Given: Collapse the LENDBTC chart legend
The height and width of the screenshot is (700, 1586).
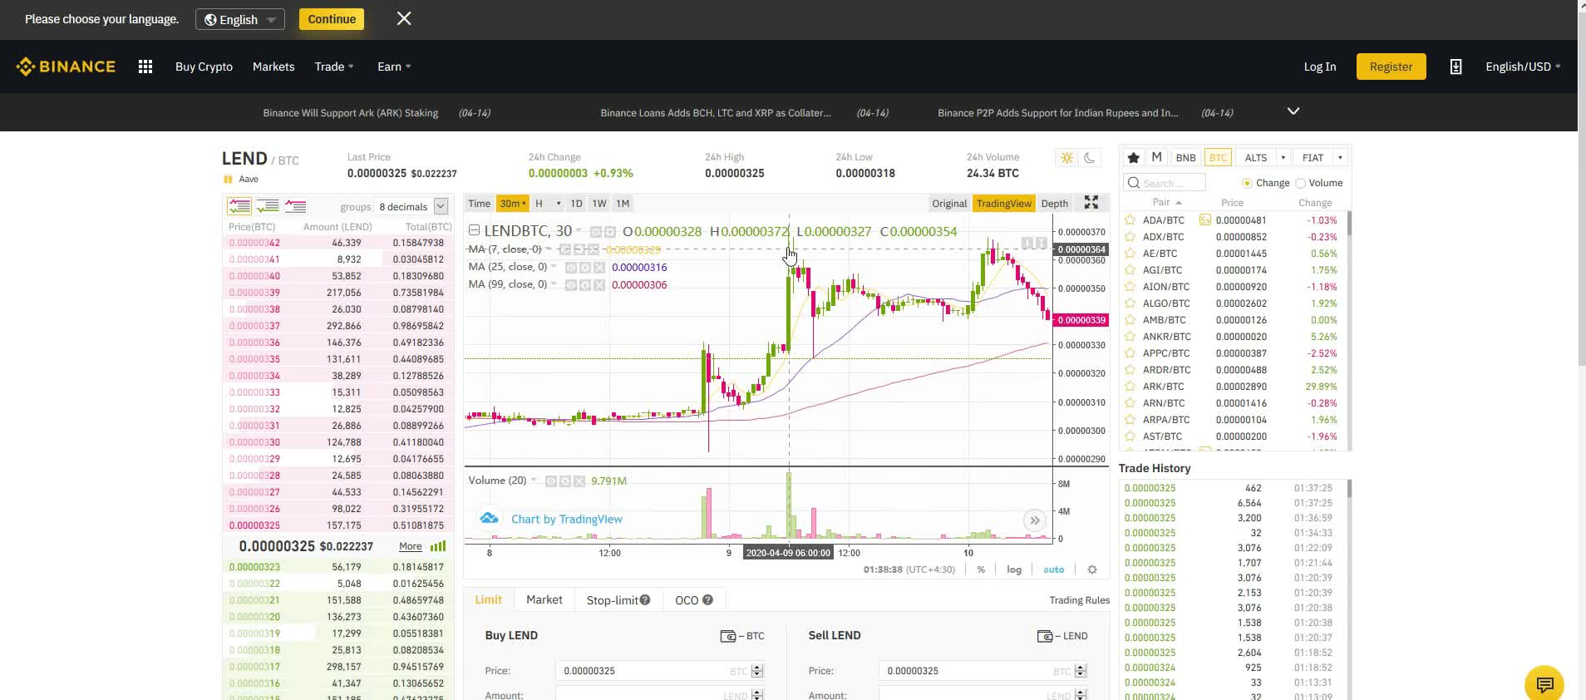Looking at the screenshot, I should [474, 230].
